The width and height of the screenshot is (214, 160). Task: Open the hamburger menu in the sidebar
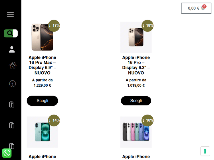(10, 14)
